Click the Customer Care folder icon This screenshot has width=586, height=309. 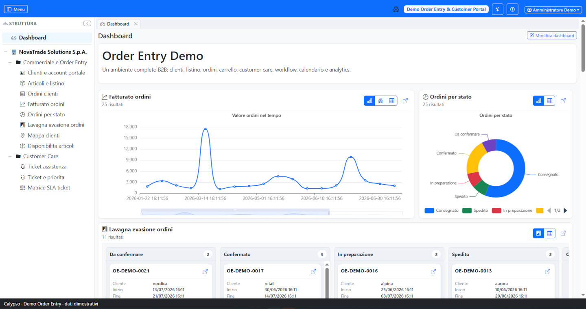[x=18, y=156]
